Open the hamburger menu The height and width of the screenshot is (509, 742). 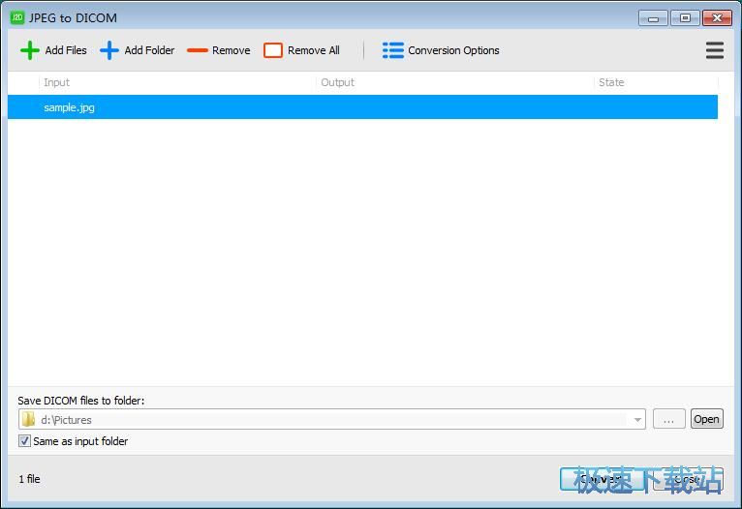point(715,50)
